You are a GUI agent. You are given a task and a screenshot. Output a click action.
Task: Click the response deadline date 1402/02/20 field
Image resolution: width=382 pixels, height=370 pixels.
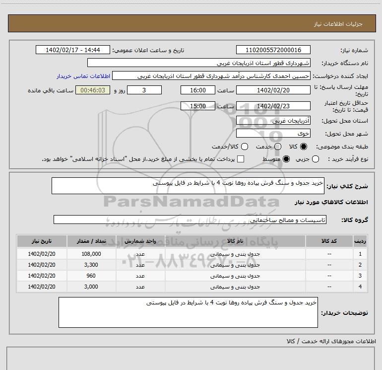[x=273, y=90]
